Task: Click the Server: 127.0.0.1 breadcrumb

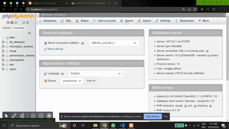Action: (55, 15)
